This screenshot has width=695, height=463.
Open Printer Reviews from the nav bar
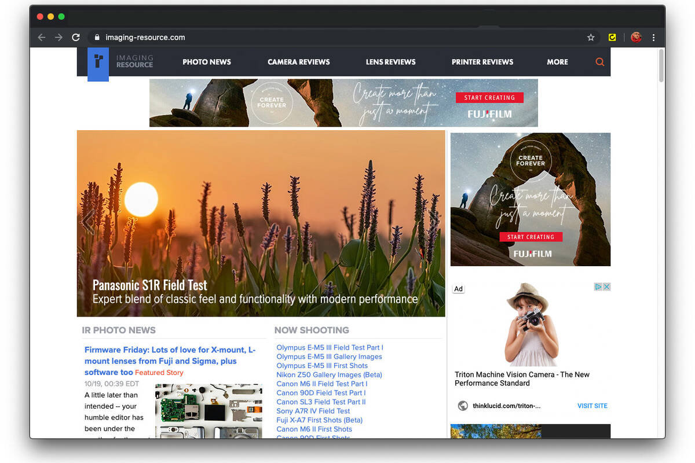pyautogui.click(x=482, y=62)
